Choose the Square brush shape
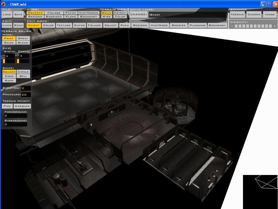The height and width of the screenshot is (209, 278). 9,72
